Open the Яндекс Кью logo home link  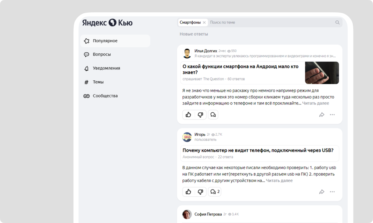pyautogui.click(x=107, y=23)
